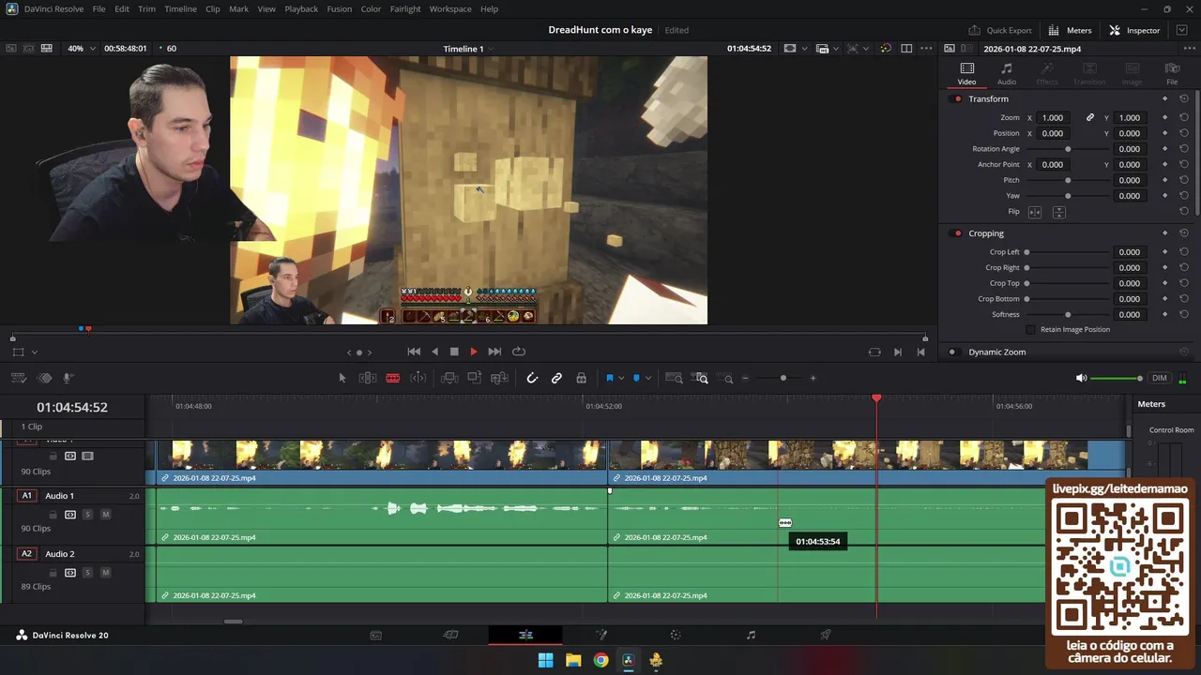This screenshot has width=1201, height=675.
Task: Expand the Dynamic Zoom section
Action: click(996, 352)
